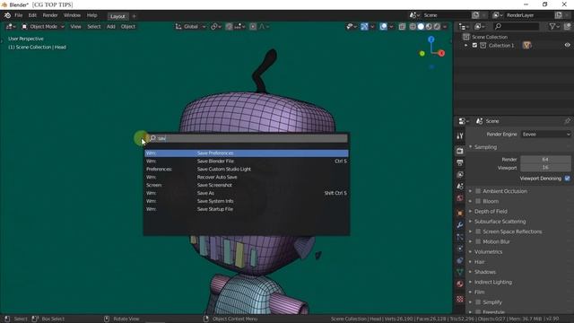574x323 pixels.
Task: Open the World properties tab
Action: [460, 198]
